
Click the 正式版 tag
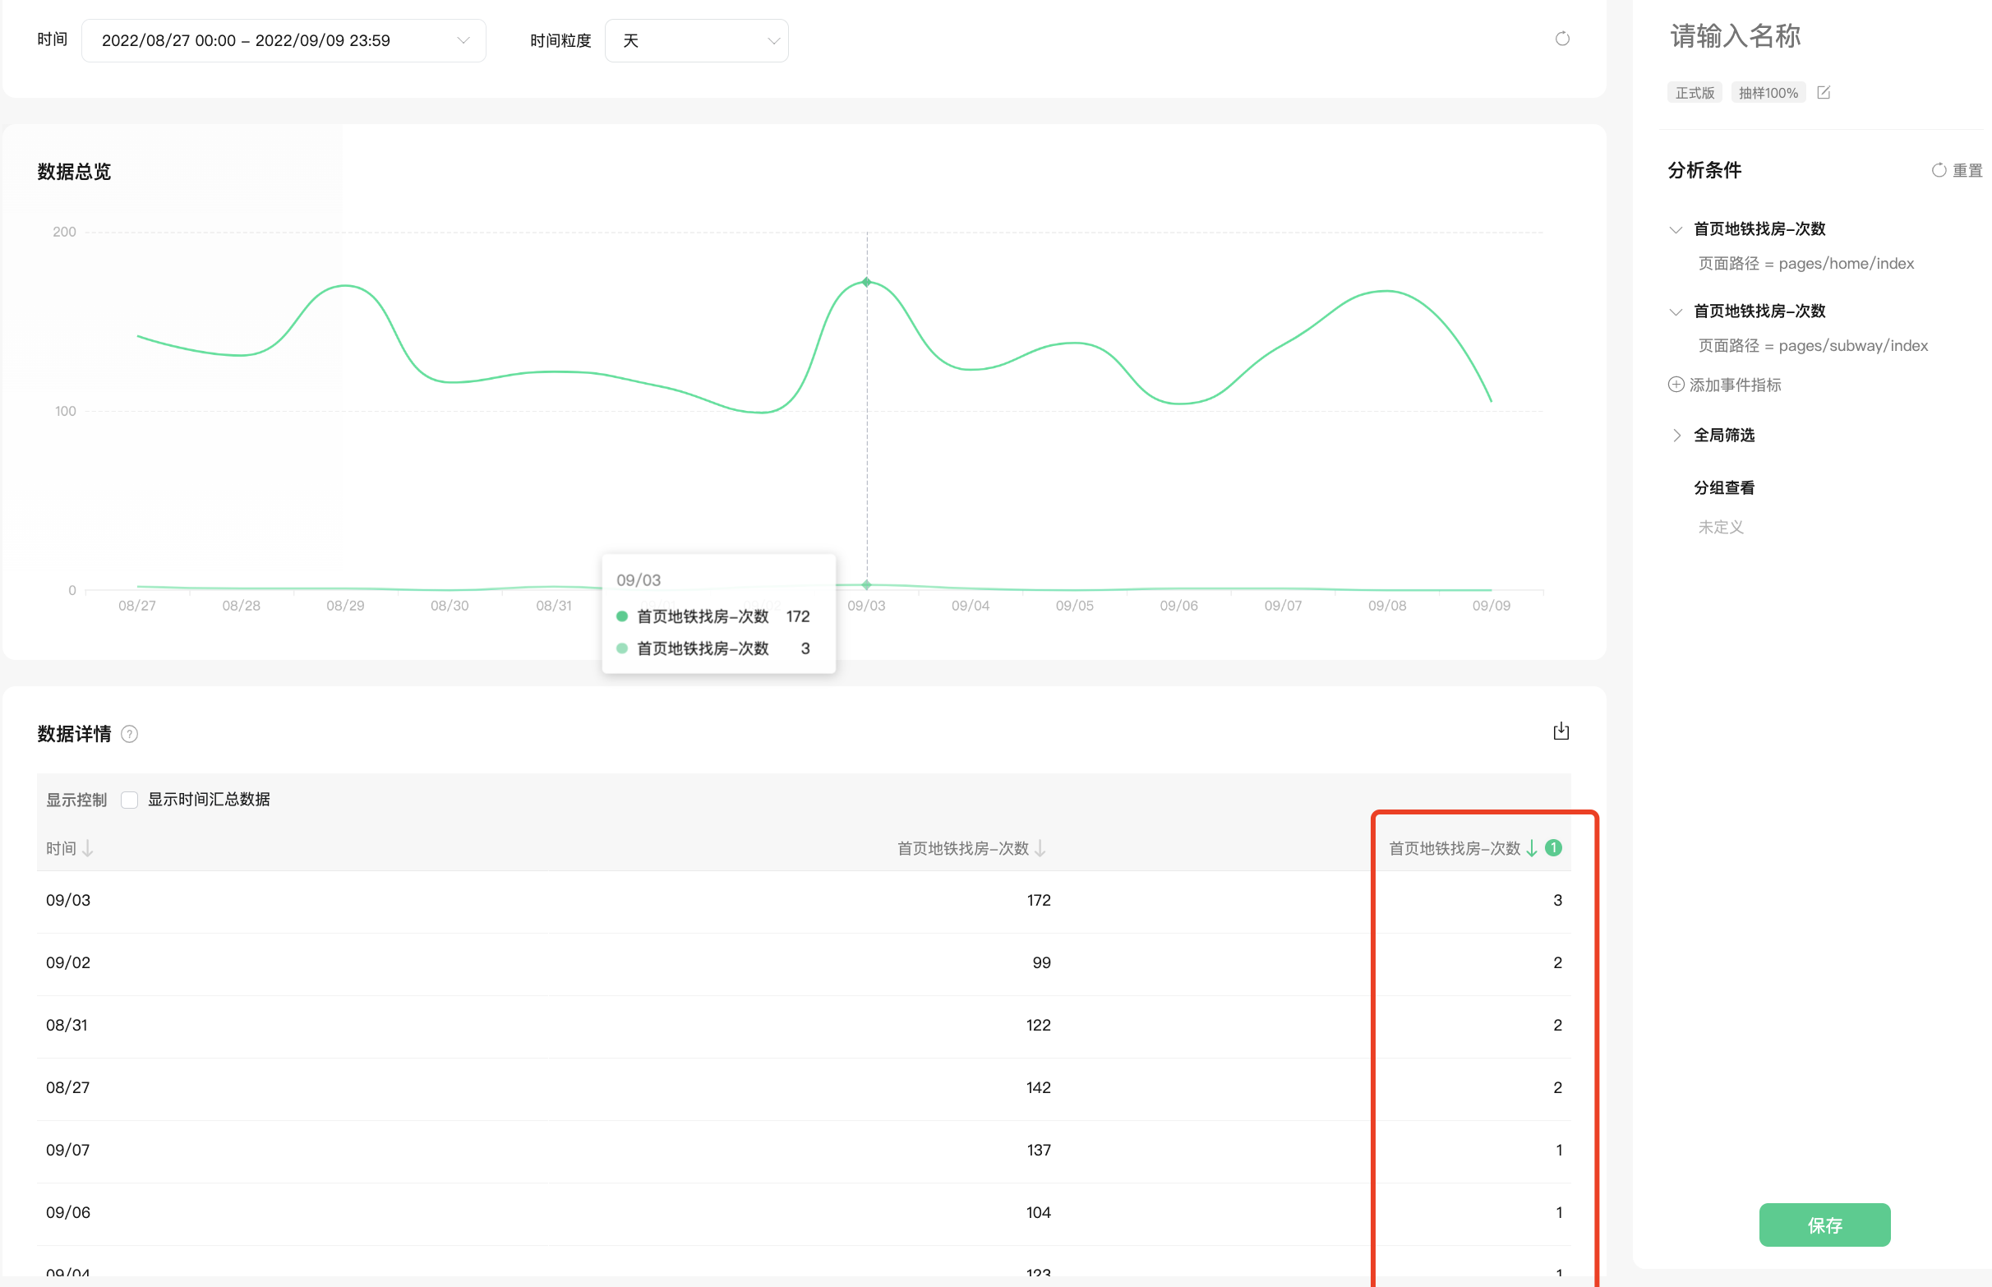[1694, 93]
